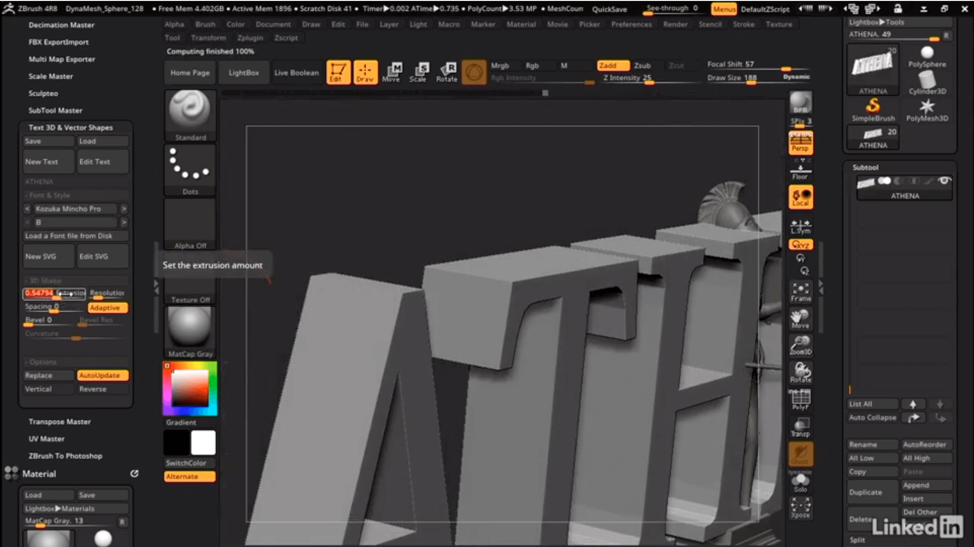Toggle Solo mode icon
Viewport: 974px width, 547px height.
coord(800,482)
